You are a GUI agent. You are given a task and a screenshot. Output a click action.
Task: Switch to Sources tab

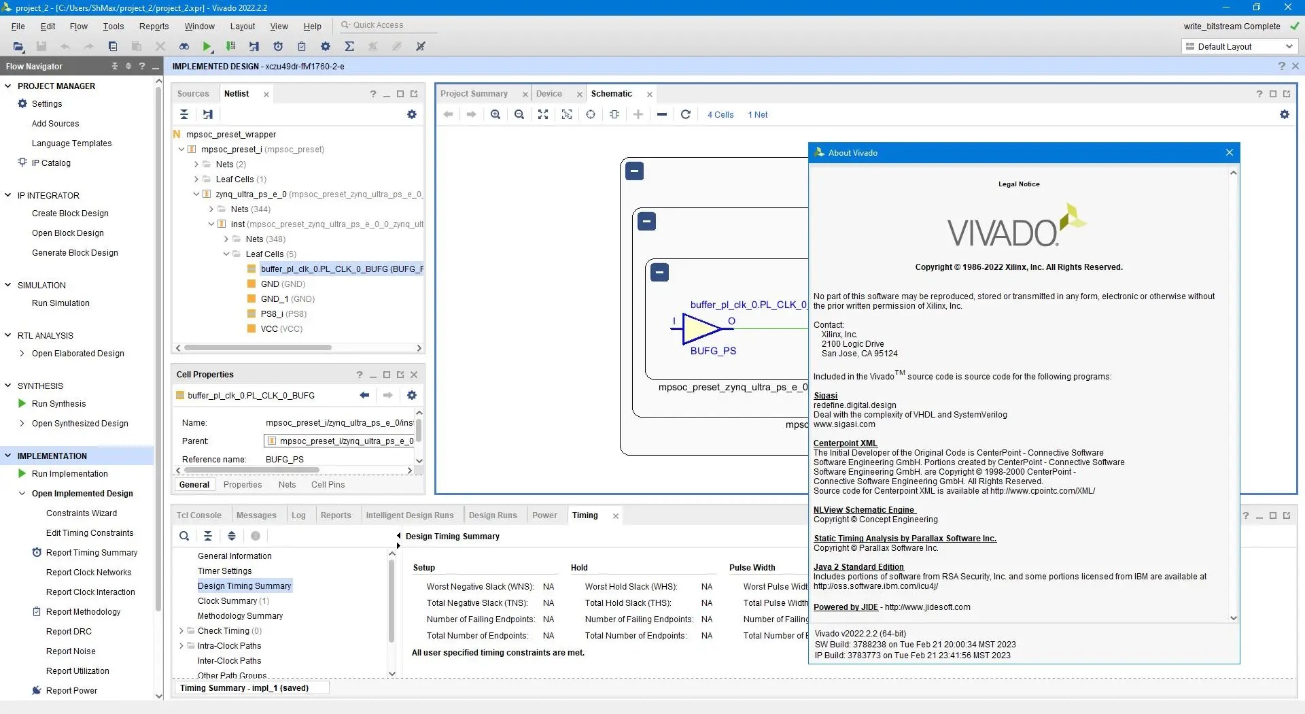coord(193,94)
